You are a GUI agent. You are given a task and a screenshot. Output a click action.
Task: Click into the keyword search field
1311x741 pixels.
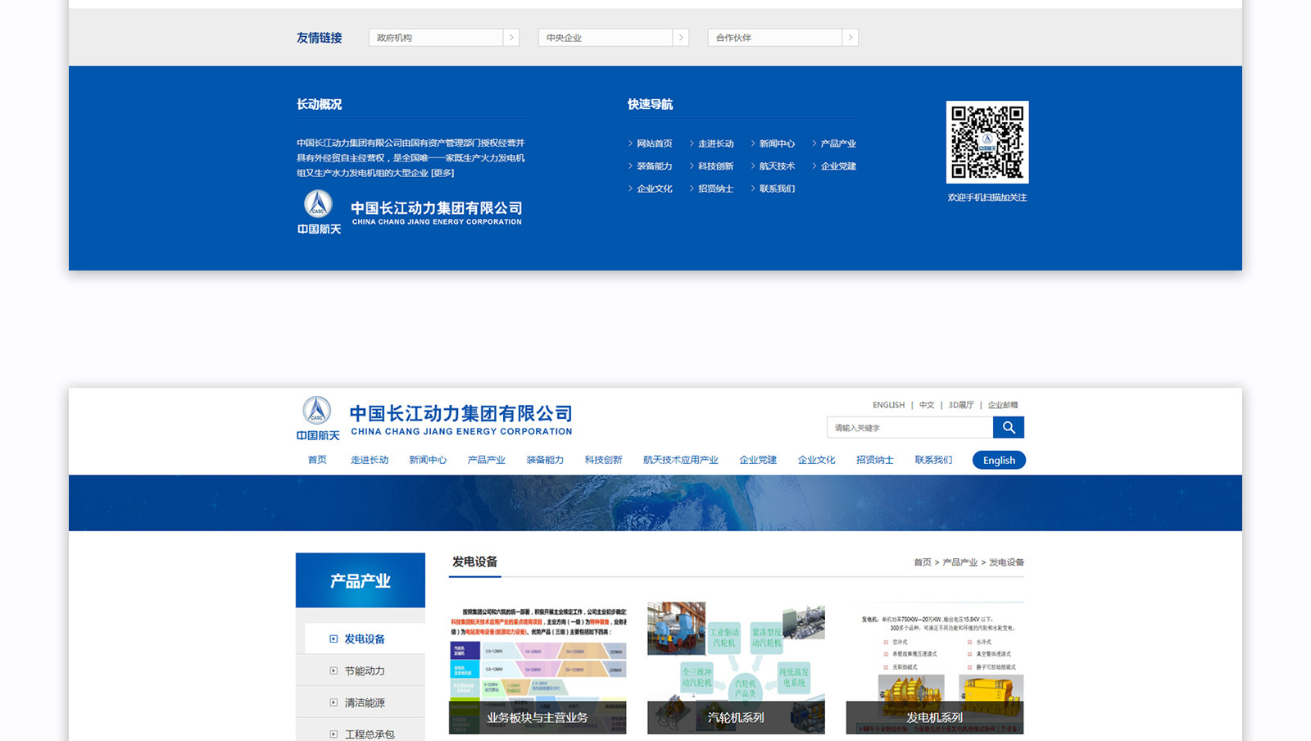[x=910, y=427]
